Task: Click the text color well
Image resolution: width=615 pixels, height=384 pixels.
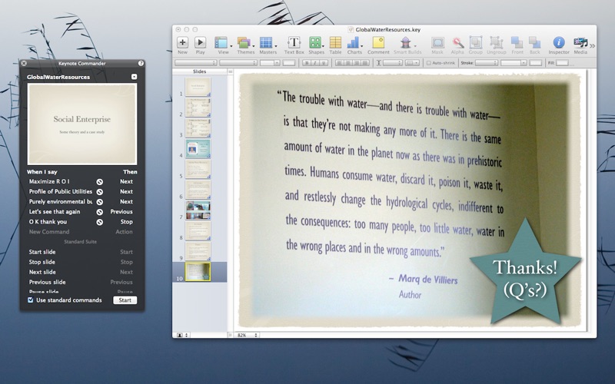Action: [289, 63]
